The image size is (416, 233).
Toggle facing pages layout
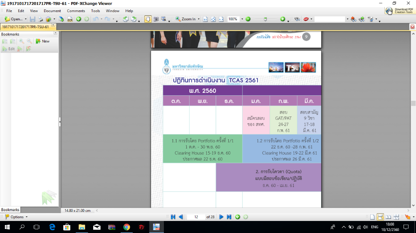pos(388,217)
